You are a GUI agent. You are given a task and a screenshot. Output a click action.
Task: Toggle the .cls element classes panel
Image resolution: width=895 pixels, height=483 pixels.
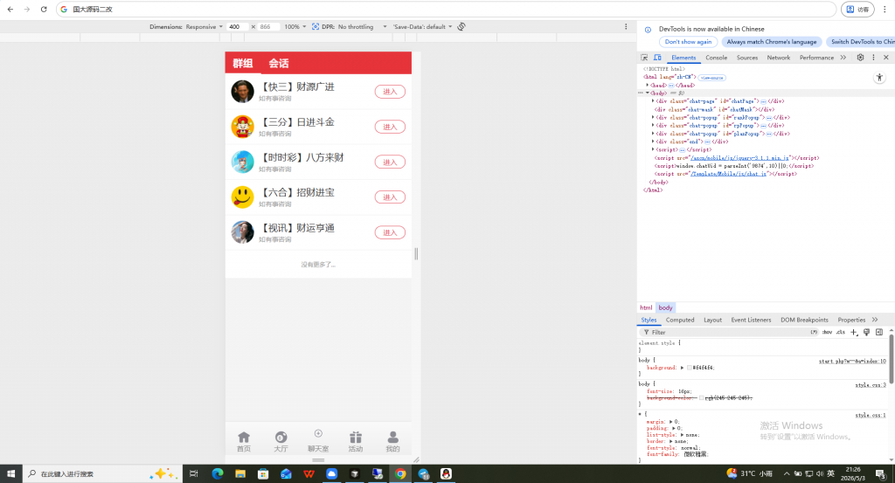click(x=841, y=332)
